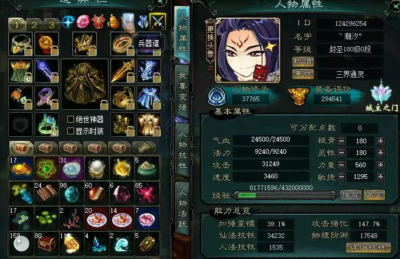This screenshot has height=259, width=400.
Task: Increase 根骨 with the plus button
Action: [x=381, y=141]
